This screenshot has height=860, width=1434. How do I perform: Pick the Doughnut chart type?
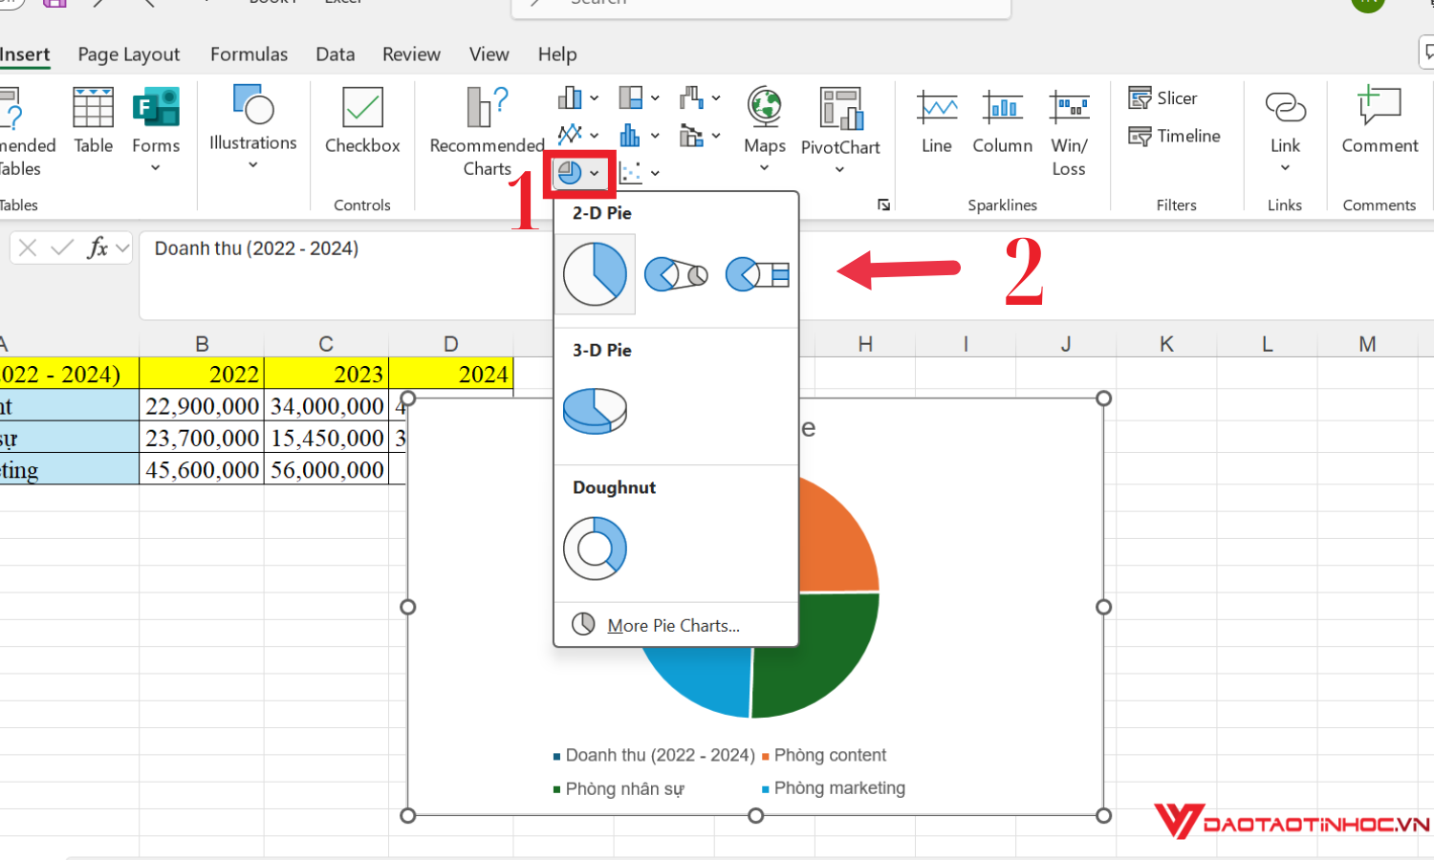click(x=595, y=548)
